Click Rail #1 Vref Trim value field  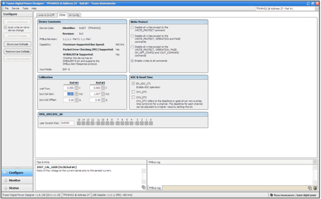(69, 88)
